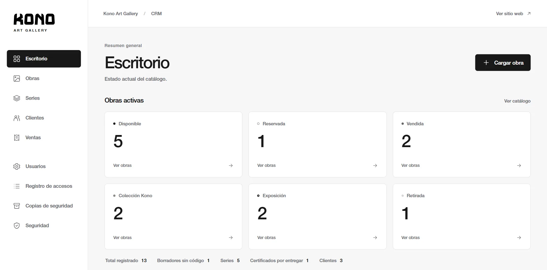Click Ver obras under Exposición
The image size is (547, 270).
pyautogui.click(x=267, y=238)
